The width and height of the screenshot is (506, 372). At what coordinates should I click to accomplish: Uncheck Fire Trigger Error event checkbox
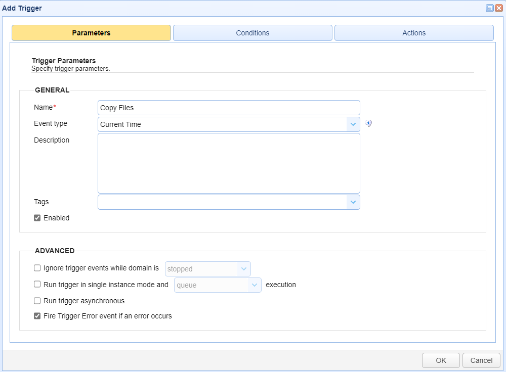point(37,316)
